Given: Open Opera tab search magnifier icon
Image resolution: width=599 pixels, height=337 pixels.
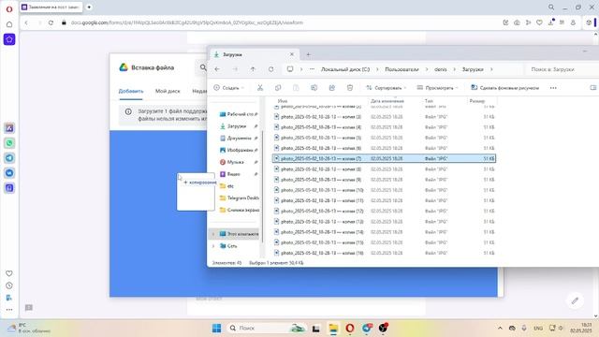Looking at the screenshot, I should [551, 7].
